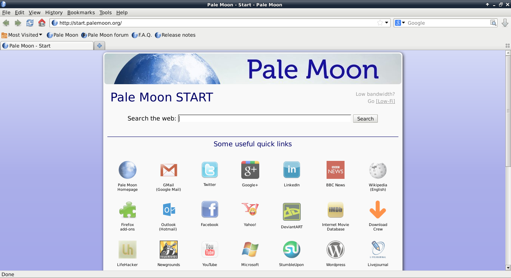511x278 pixels.
Task: Open the File menu
Action: pos(6,12)
